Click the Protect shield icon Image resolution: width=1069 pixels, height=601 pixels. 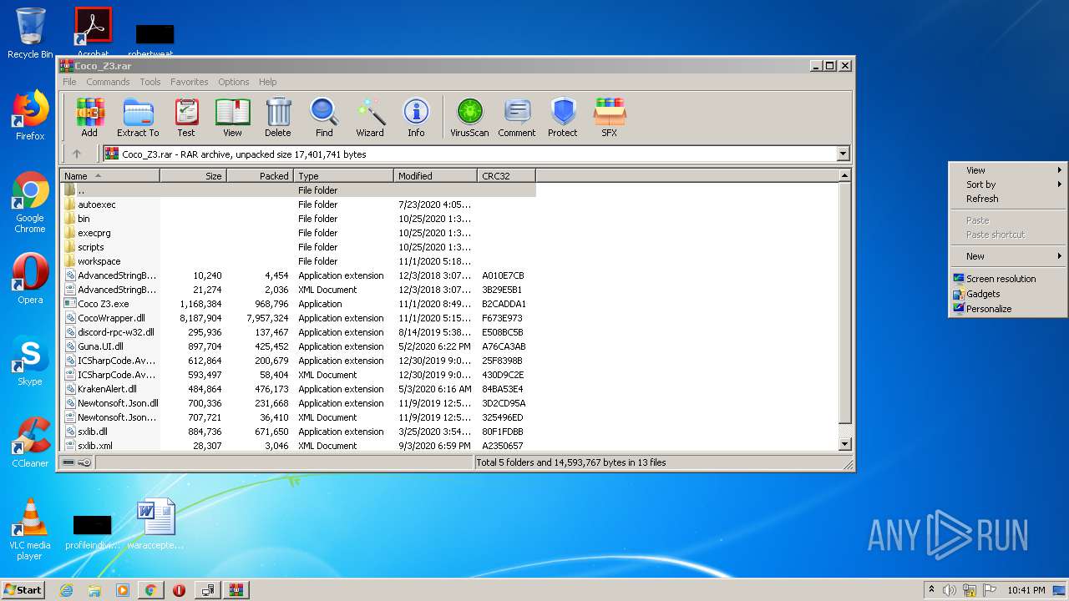click(x=563, y=117)
